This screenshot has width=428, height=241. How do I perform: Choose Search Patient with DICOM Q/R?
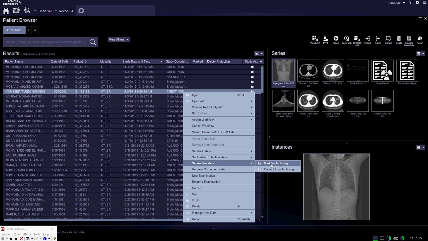(219, 132)
